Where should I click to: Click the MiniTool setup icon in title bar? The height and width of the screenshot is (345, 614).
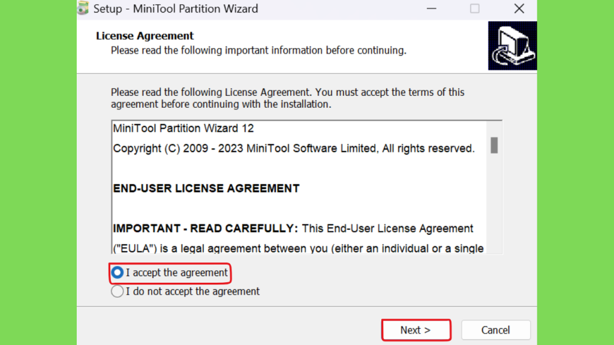coord(83,8)
